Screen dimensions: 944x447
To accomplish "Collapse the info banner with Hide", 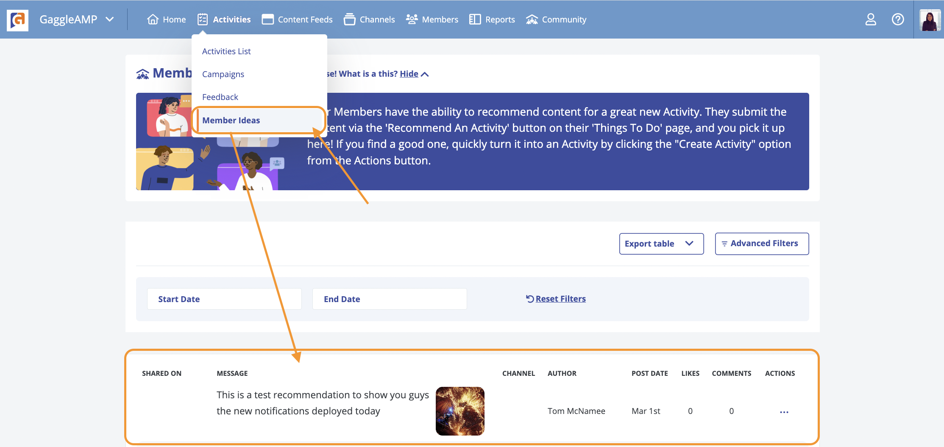I will 409,74.
